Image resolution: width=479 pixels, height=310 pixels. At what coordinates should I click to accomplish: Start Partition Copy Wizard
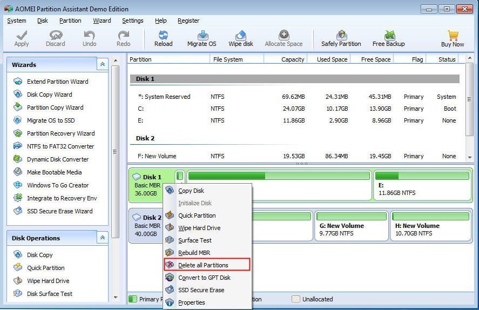tap(48, 107)
